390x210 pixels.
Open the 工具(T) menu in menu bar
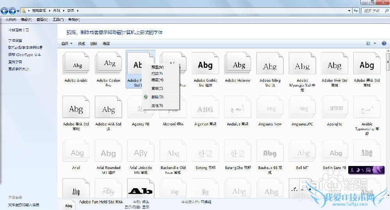(58, 19)
